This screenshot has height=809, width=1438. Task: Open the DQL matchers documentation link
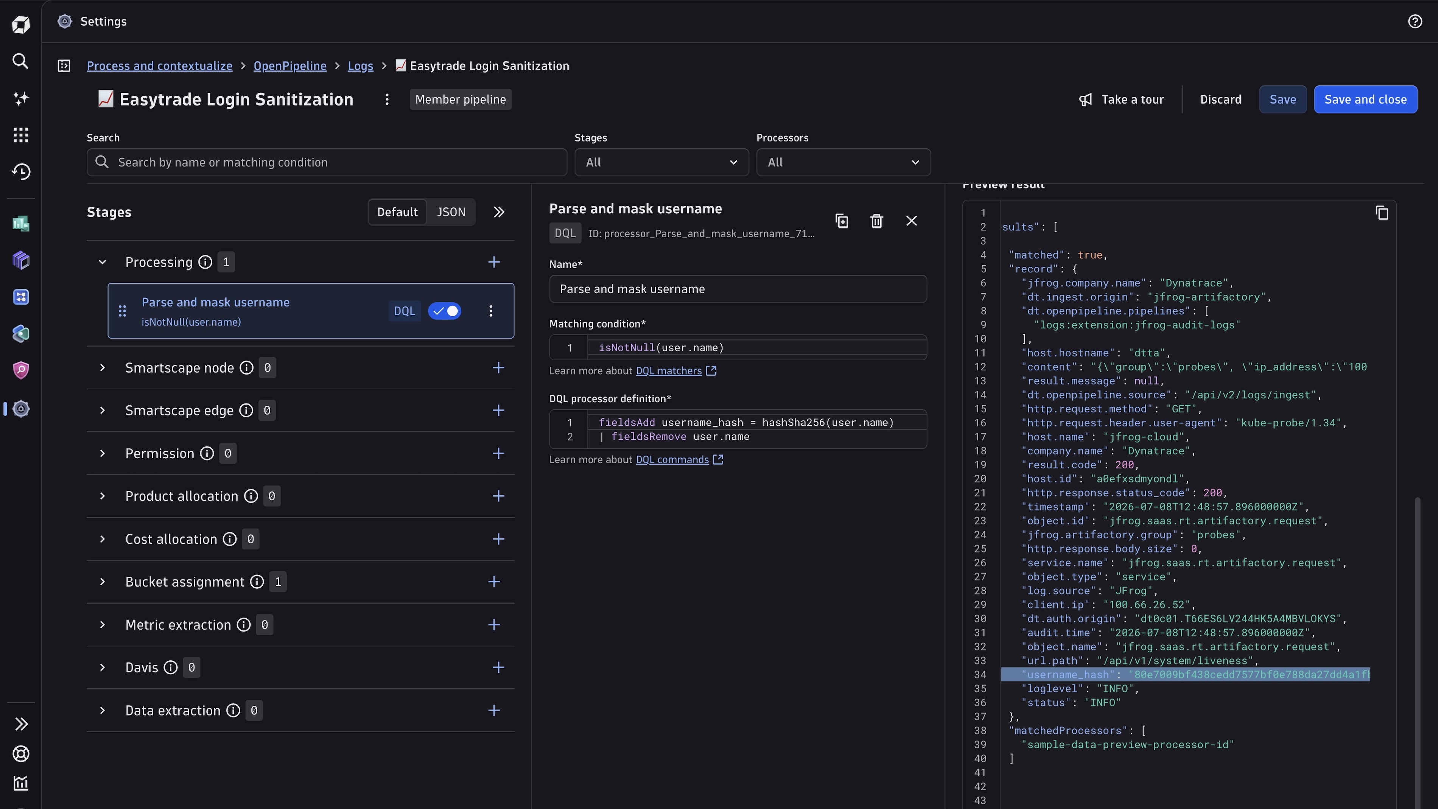pyautogui.click(x=675, y=371)
